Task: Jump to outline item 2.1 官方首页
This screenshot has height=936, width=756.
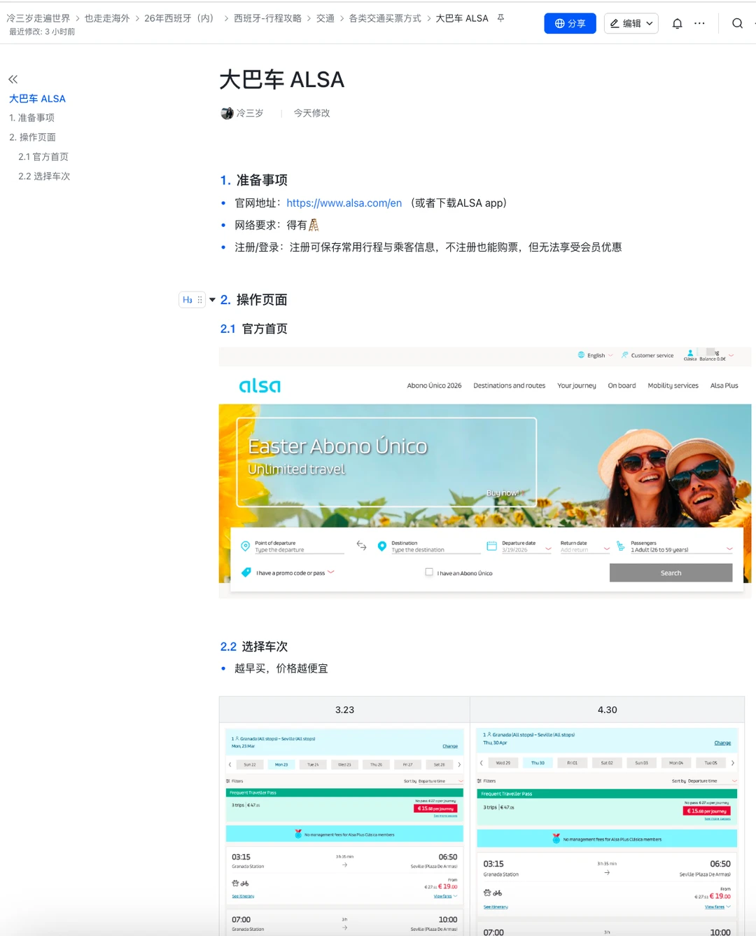Action: pyautogui.click(x=43, y=157)
